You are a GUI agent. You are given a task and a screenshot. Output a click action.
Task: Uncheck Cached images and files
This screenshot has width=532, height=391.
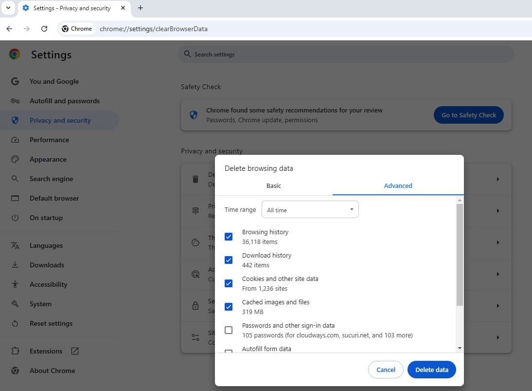coord(229,307)
